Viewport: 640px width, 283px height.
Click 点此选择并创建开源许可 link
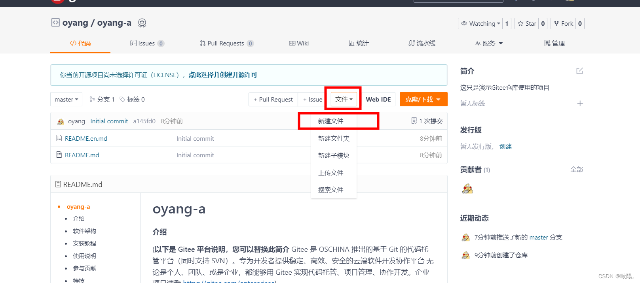(223, 75)
